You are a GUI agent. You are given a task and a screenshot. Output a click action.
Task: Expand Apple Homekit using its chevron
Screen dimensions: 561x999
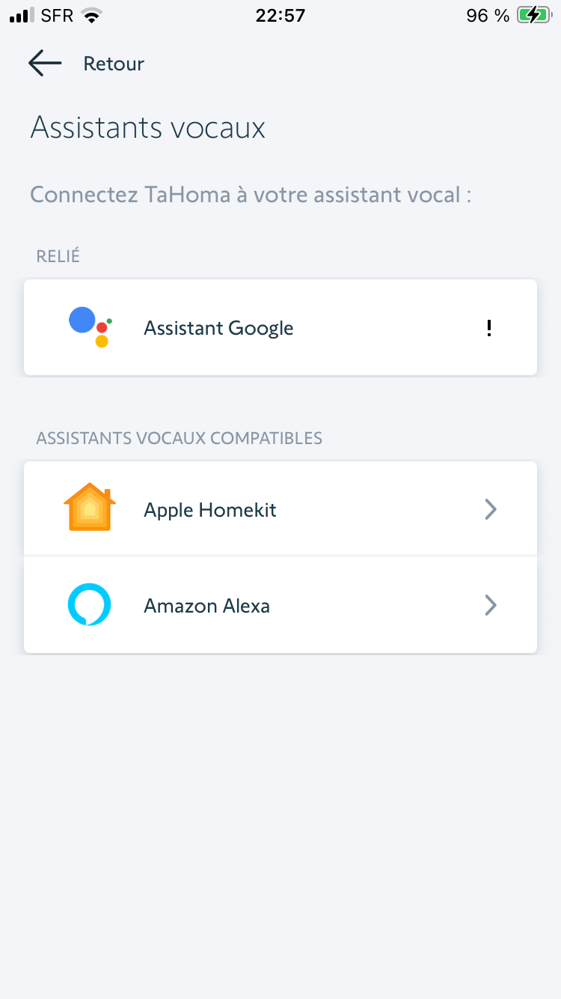(491, 510)
